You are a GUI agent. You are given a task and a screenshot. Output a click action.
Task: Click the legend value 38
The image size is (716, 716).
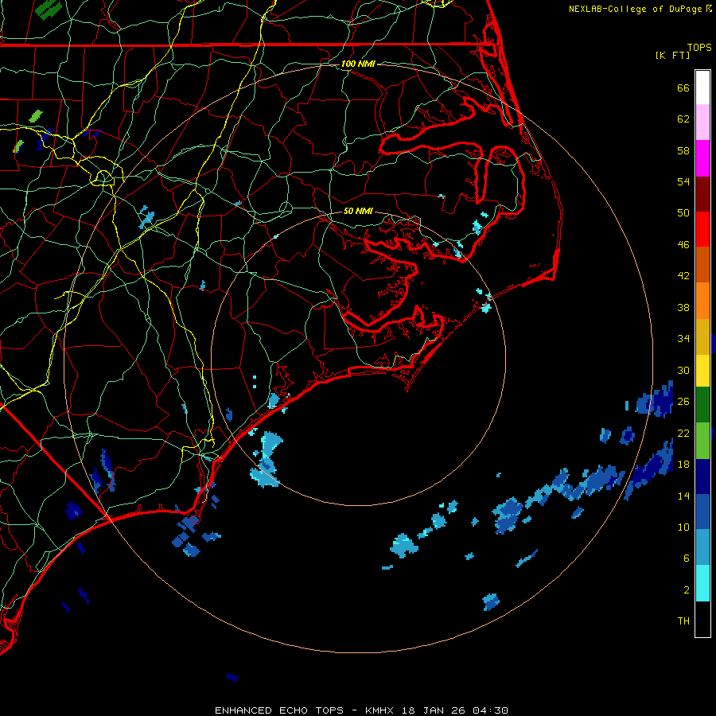(x=683, y=307)
